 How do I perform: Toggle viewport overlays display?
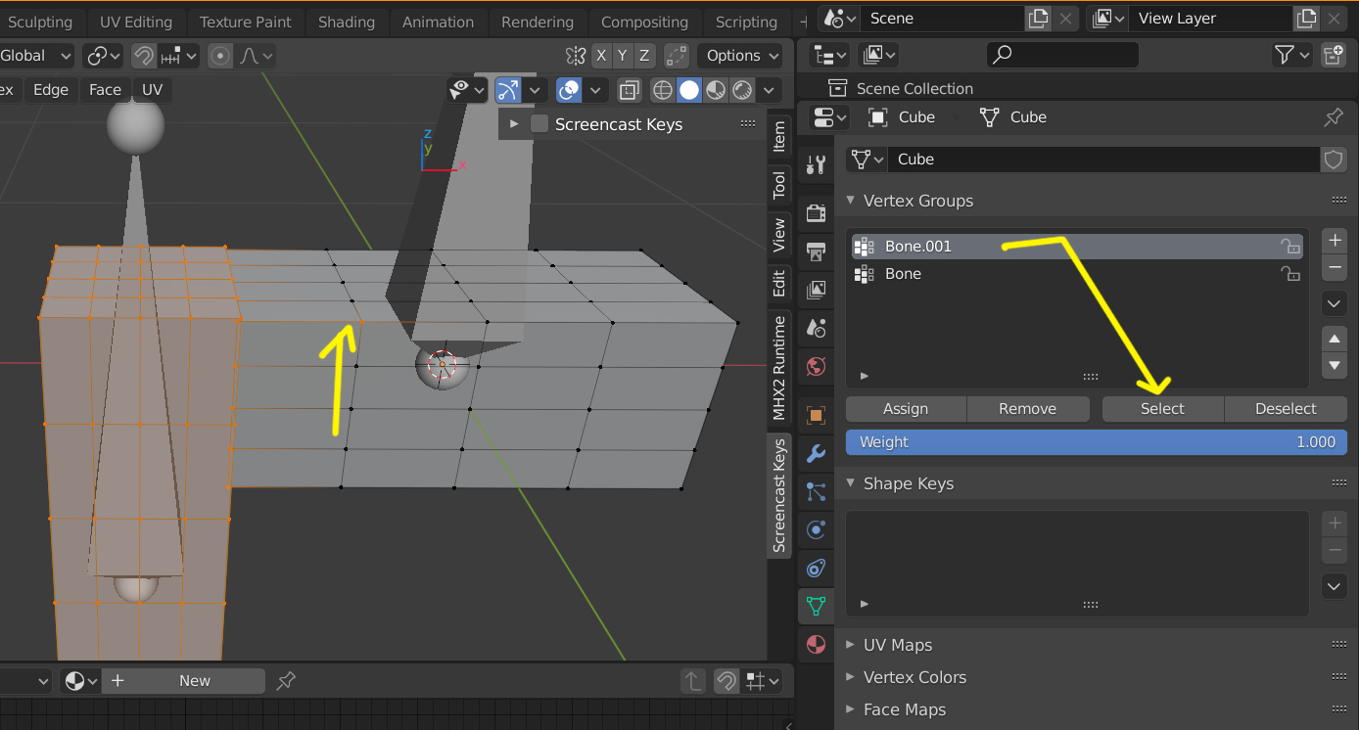point(569,90)
